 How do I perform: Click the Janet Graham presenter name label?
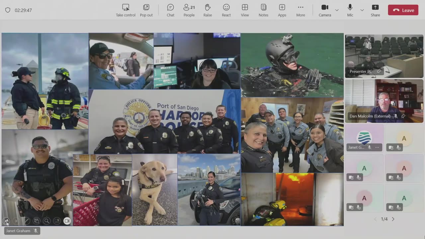point(18,231)
